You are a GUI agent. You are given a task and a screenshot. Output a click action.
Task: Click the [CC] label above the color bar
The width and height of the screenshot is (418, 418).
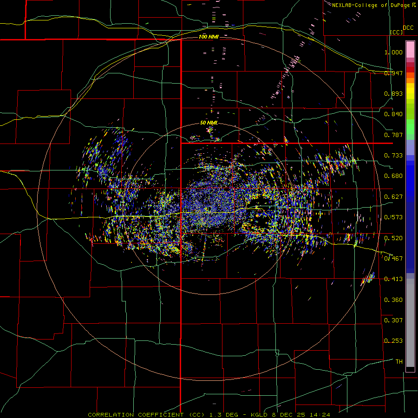pyautogui.click(x=397, y=32)
